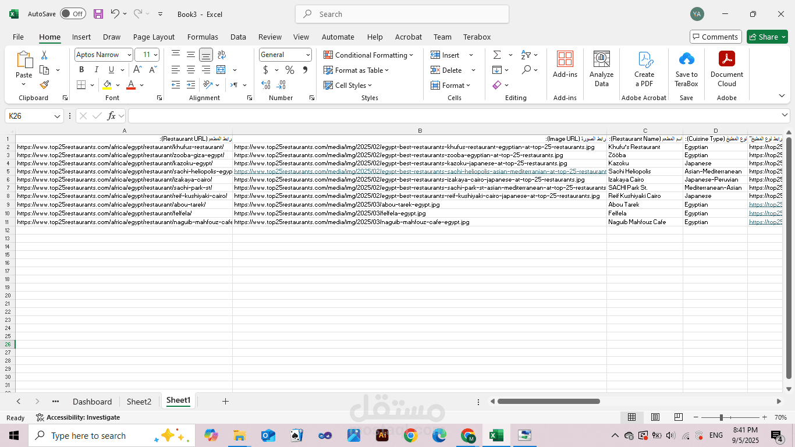The height and width of the screenshot is (447, 795).
Task: Collapse the ribbon with chevron
Action: pyautogui.click(x=782, y=96)
